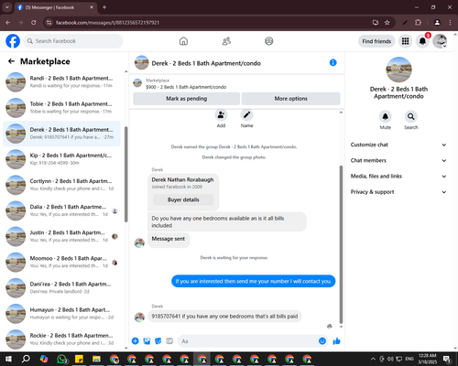The image size is (458, 366).
Task: Open Windows Start menu
Action: coord(8,359)
